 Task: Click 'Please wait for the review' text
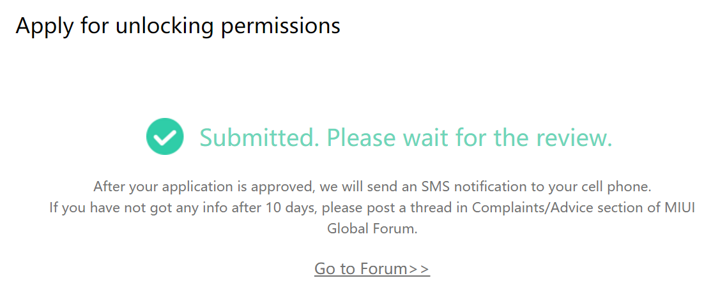470,138
